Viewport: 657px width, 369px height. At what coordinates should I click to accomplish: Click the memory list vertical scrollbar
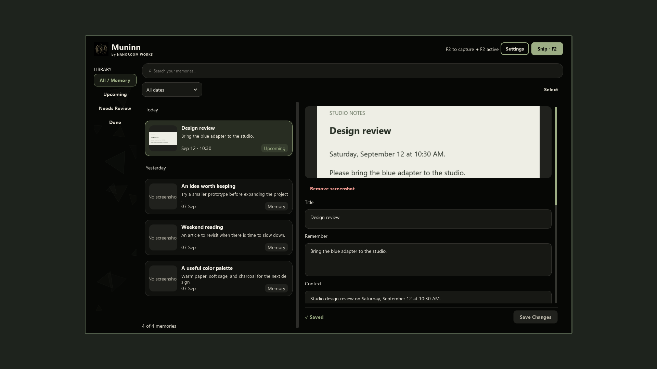click(297, 215)
